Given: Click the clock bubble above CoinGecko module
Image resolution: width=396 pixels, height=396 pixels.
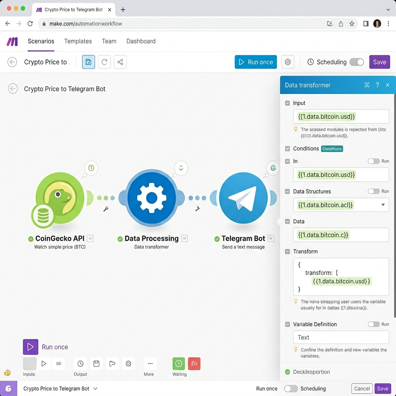Looking at the screenshot, I should point(91,168).
